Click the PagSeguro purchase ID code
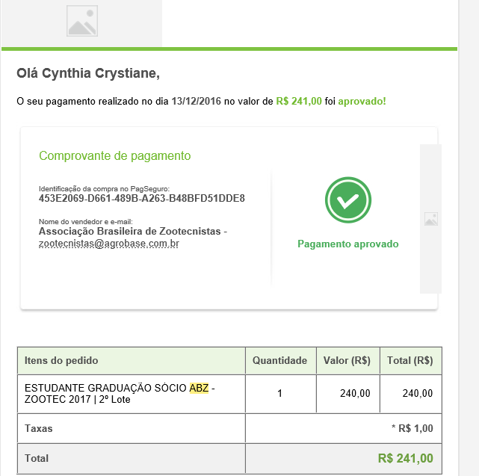The image size is (479, 476). [142, 199]
